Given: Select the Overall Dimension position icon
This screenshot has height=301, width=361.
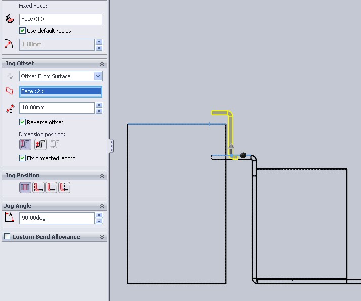Looking at the screenshot, I should (x=55, y=144).
